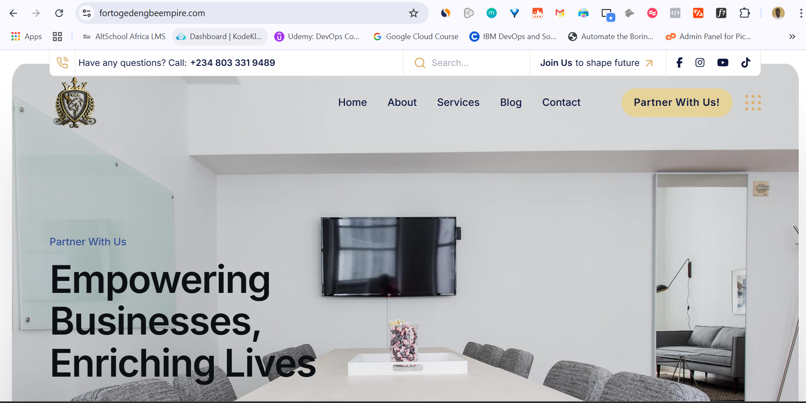The image size is (806, 403).
Task: Open the TikTok social icon
Action: click(746, 62)
